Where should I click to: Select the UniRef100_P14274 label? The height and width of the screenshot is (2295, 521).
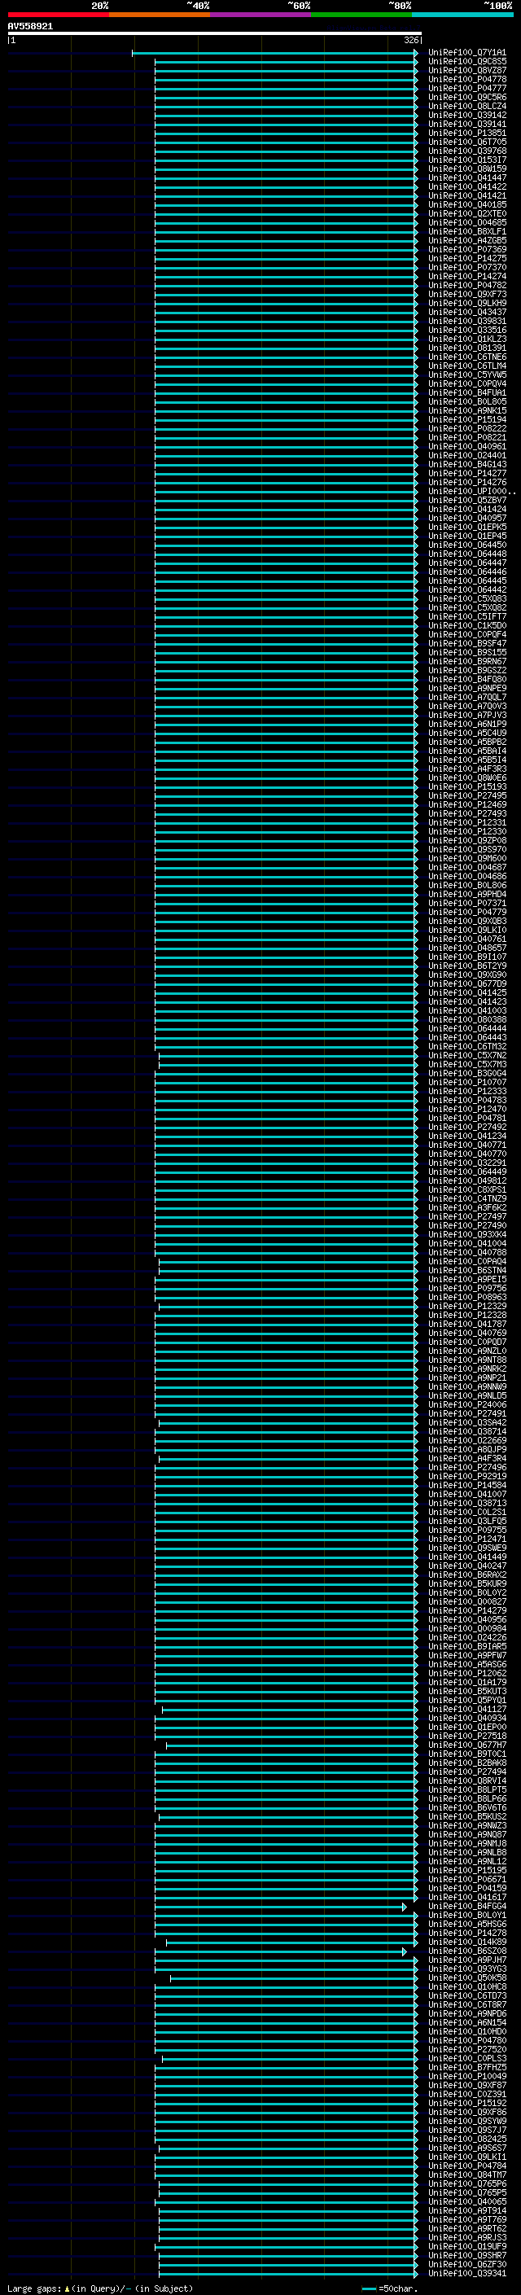[x=466, y=276]
